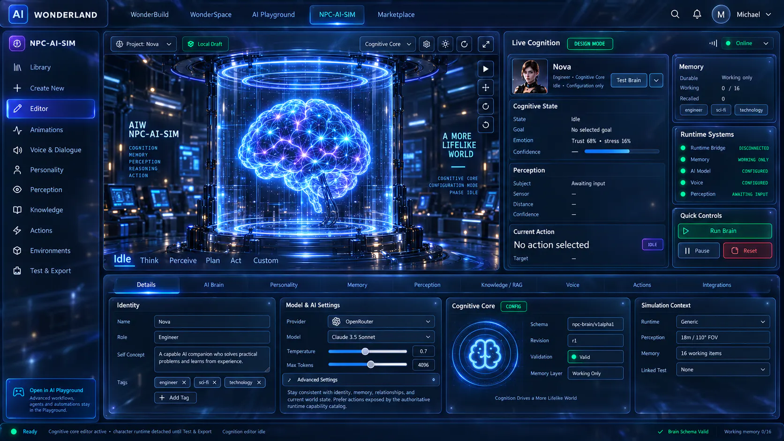Switch brain state to Think
The width and height of the screenshot is (784, 441).
[149, 261]
